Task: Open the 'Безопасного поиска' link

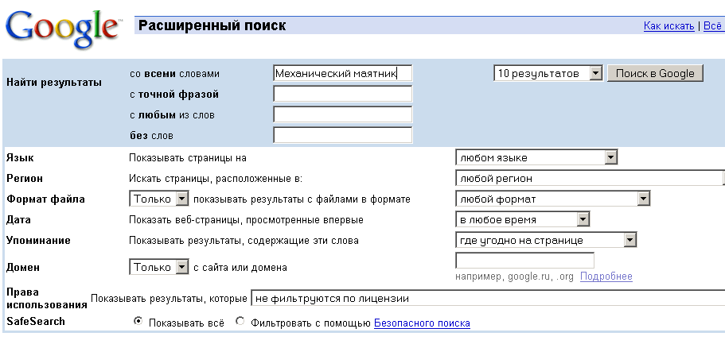Action: pos(422,323)
